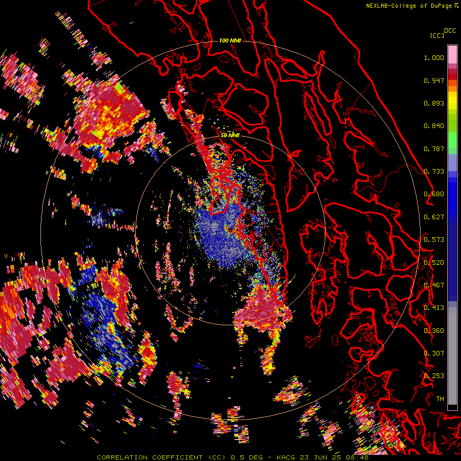Click the 100 NMI range ring label
461x461 pixels.
230,40
